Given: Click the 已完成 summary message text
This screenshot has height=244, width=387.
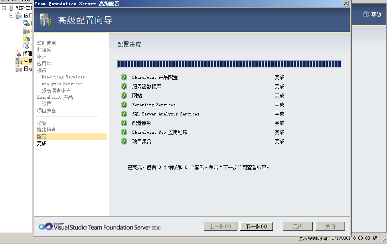Looking at the screenshot, I should pos(199,168).
